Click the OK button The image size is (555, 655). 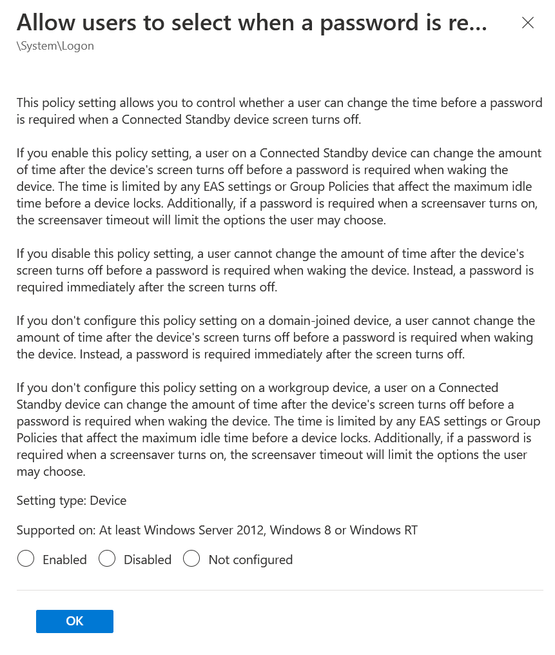pos(75,621)
